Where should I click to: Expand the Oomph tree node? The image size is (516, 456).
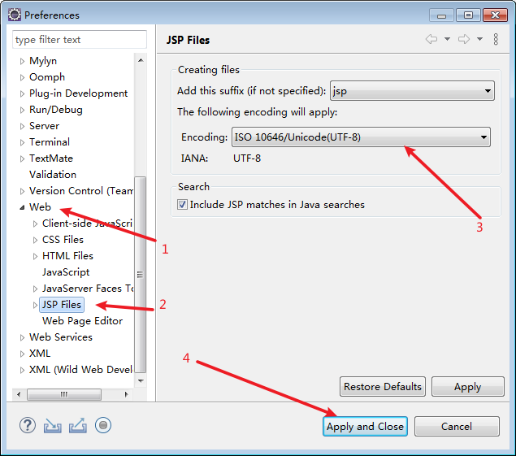22,78
